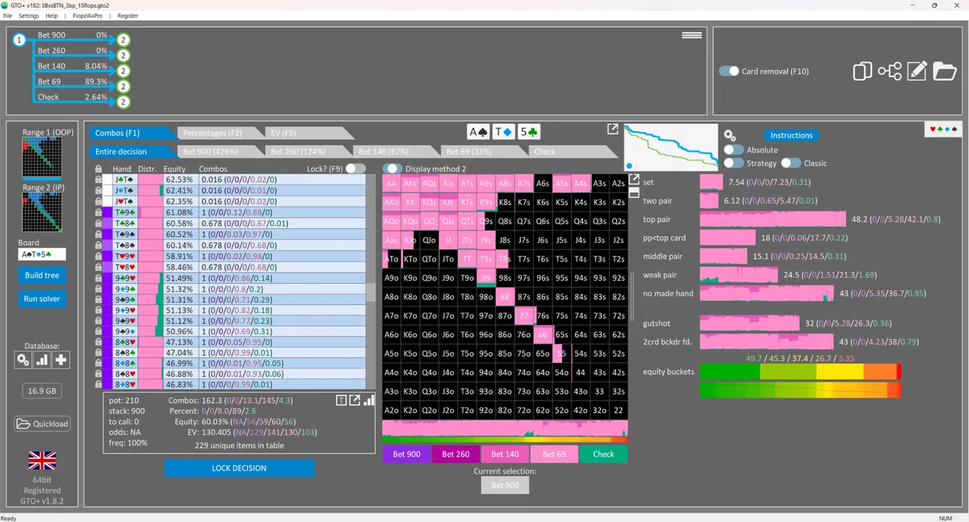Viewport: 969px width, 522px height.
Task: Click the pop-out icon beside the 'set' row
Action: [x=634, y=180]
